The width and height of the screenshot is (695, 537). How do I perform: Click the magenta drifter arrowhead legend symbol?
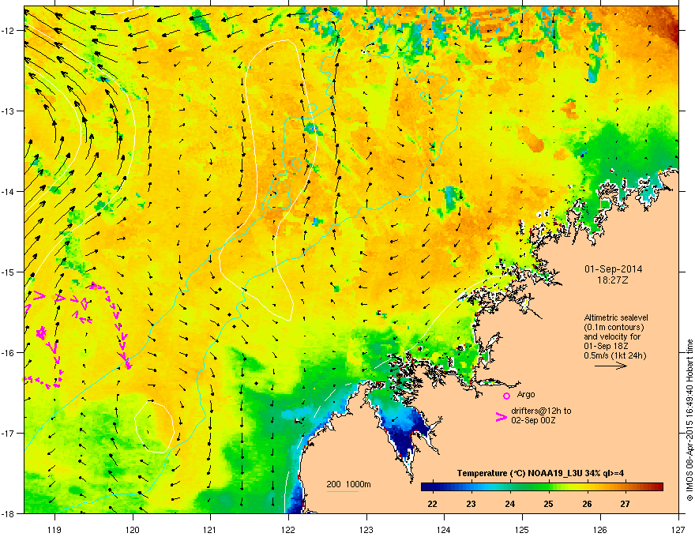(x=501, y=416)
